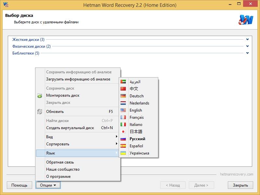Click the Chinese flag icon

pos(123,89)
